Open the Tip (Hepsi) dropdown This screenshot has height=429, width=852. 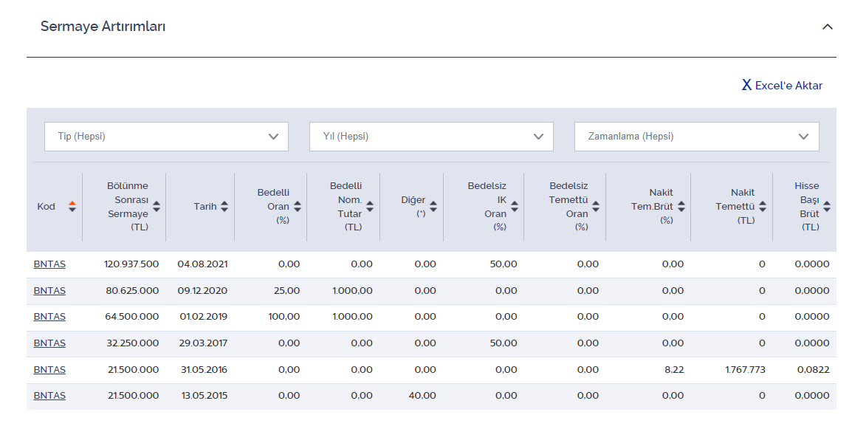coord(166,137)
